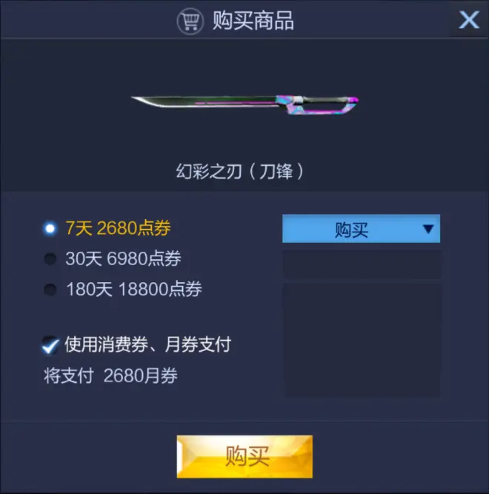
Task: Click the large dark message box on right
Action: click(x=362, y=340)
